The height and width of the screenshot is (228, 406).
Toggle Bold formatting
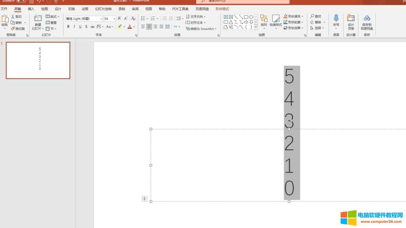(x=68, y=27)
